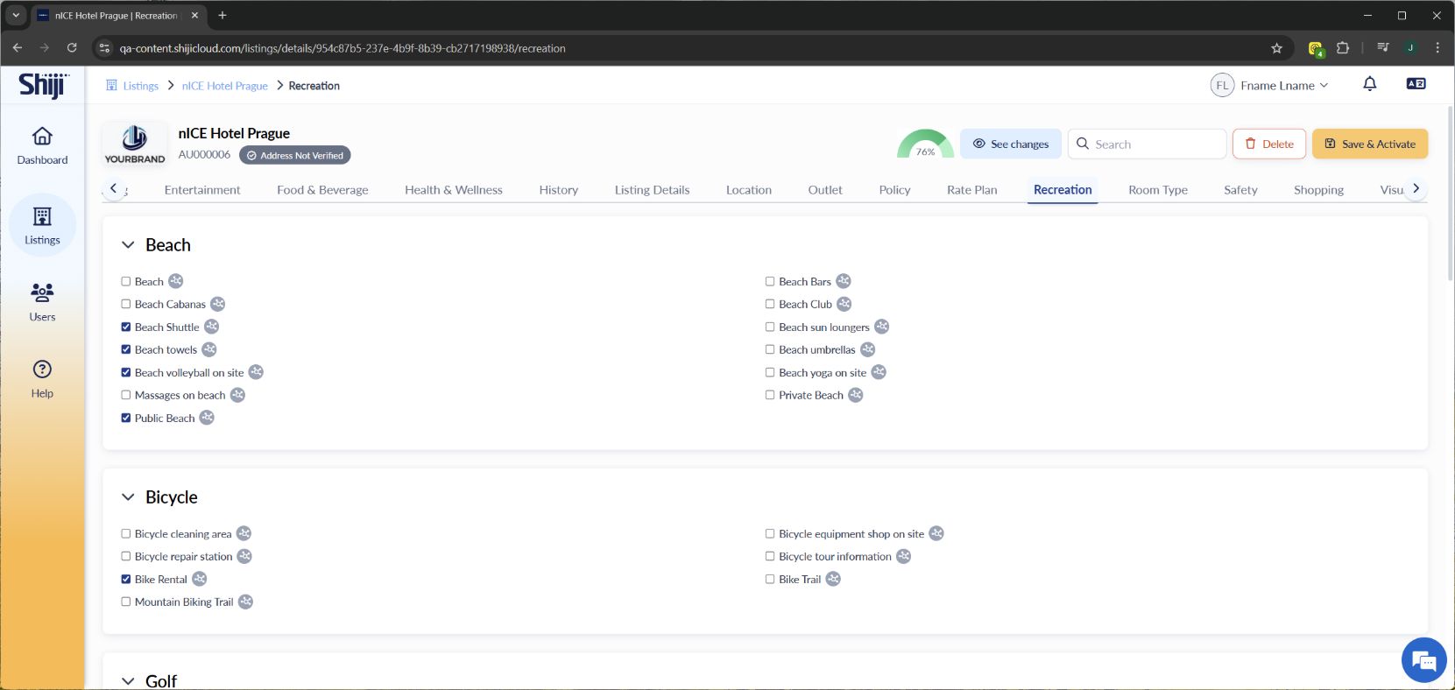Open the live chat widget
Viewport: 1455px width, 690px height.
[1423, 660]
